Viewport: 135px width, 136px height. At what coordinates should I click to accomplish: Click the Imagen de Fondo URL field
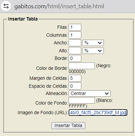point(98,113)
